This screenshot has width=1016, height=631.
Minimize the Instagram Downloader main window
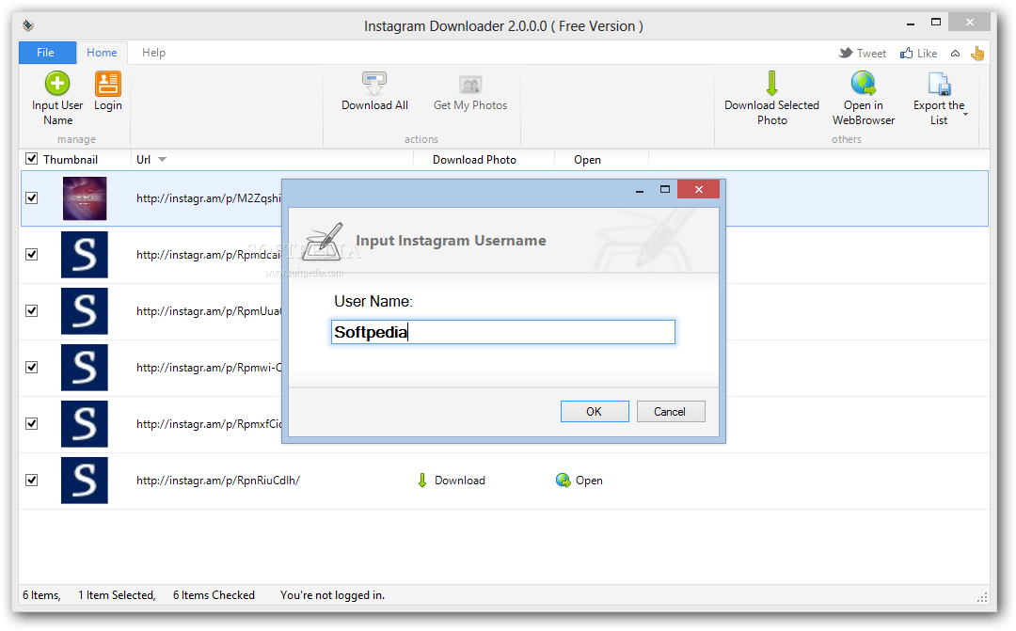point(911,24)
